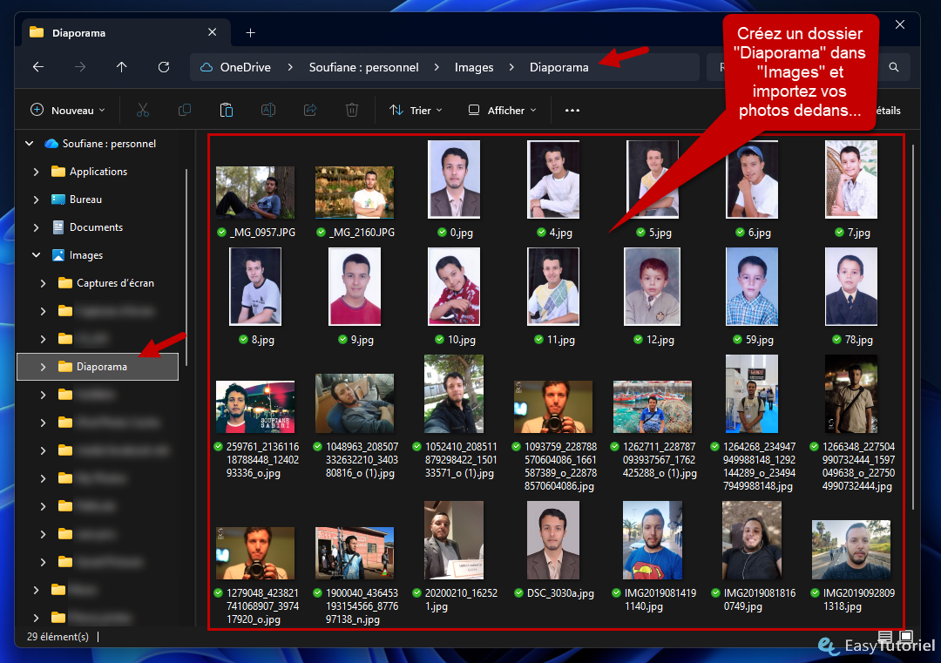Click the IMG20190814191140.jpg file name
This screenshot has width=941, height=663.
click(x=660, y=599)
